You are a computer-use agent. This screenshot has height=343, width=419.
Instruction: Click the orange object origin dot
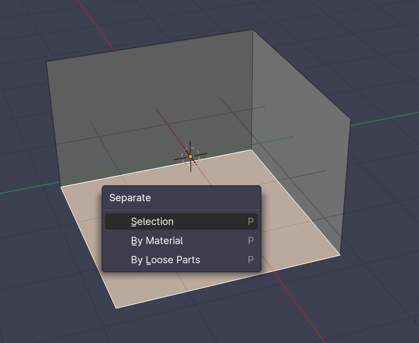pyautogui.click(x=190, y=156)
